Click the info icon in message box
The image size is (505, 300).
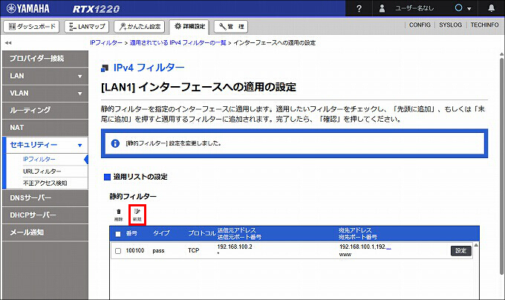click(x=115, y=143)
